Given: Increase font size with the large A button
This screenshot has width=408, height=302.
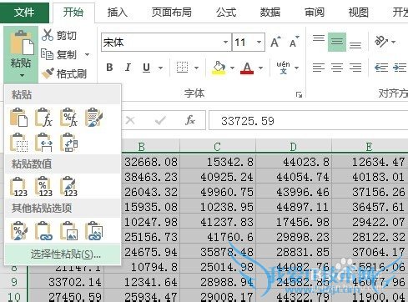Looking at the screenshot, I should [x=275, y=42].
